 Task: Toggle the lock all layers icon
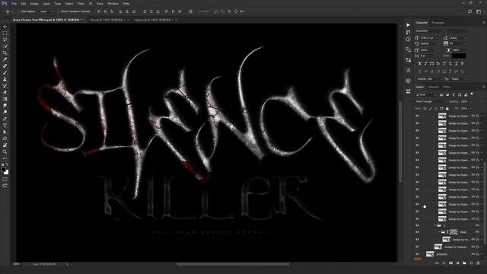447,108
